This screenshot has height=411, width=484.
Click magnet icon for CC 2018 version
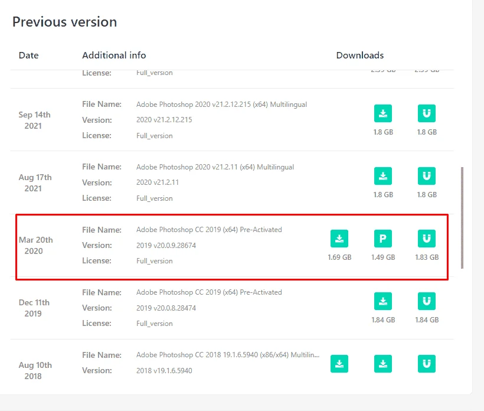[427, 364]
